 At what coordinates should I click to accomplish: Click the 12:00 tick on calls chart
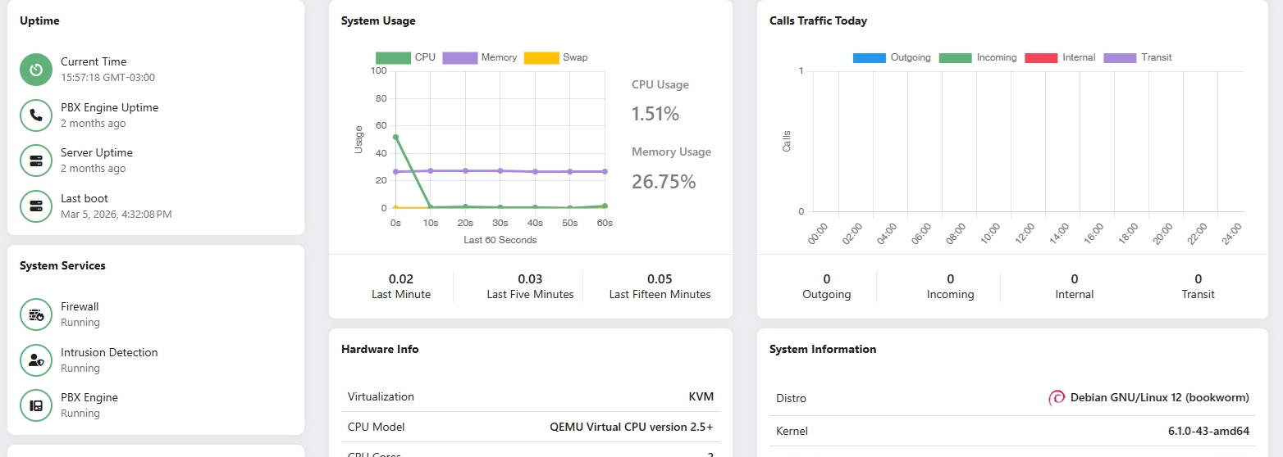1025,233
